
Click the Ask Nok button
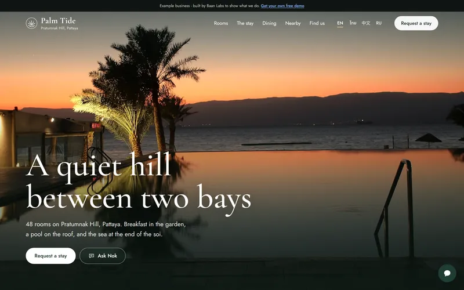103,256
